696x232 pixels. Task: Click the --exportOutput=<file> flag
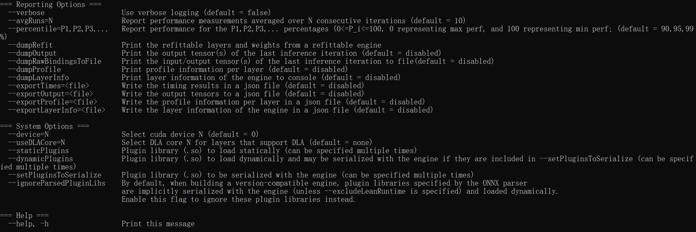[51, 94]
